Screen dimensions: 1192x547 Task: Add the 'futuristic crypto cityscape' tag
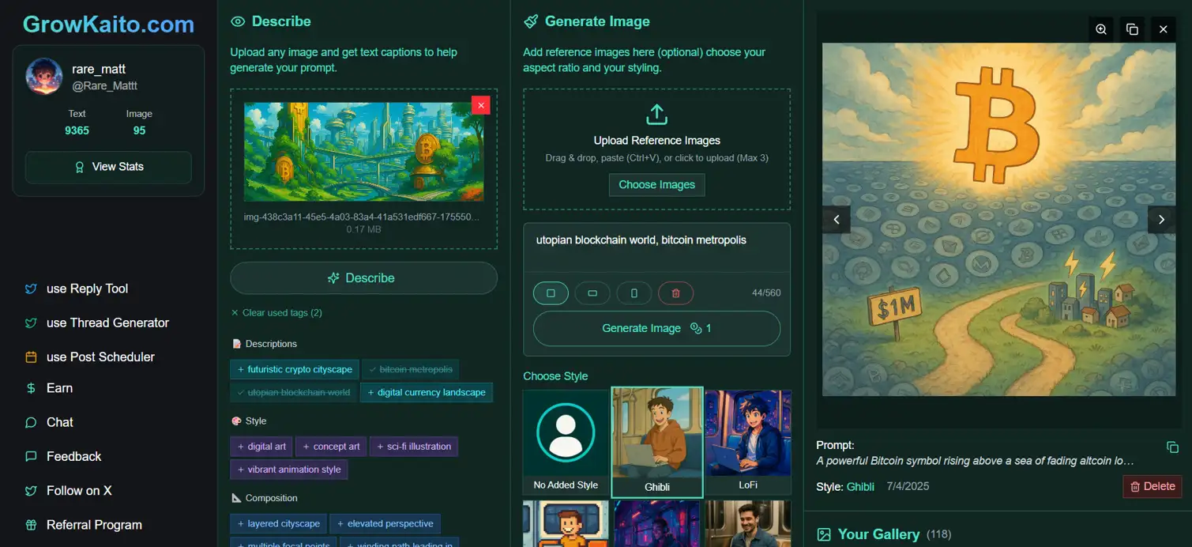tap(295, 369)
